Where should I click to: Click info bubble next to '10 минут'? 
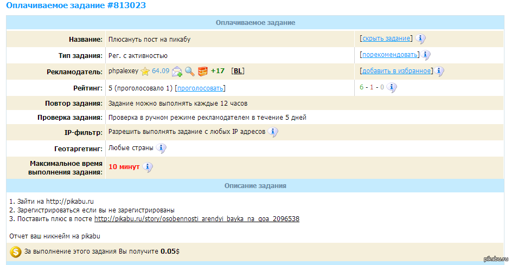(148, 167)
